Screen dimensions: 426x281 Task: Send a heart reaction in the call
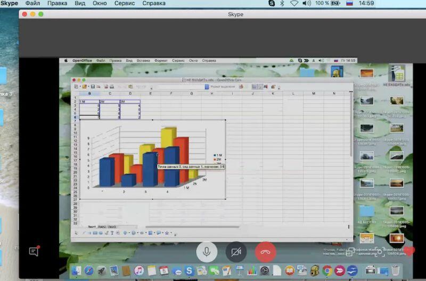[409, 251]
